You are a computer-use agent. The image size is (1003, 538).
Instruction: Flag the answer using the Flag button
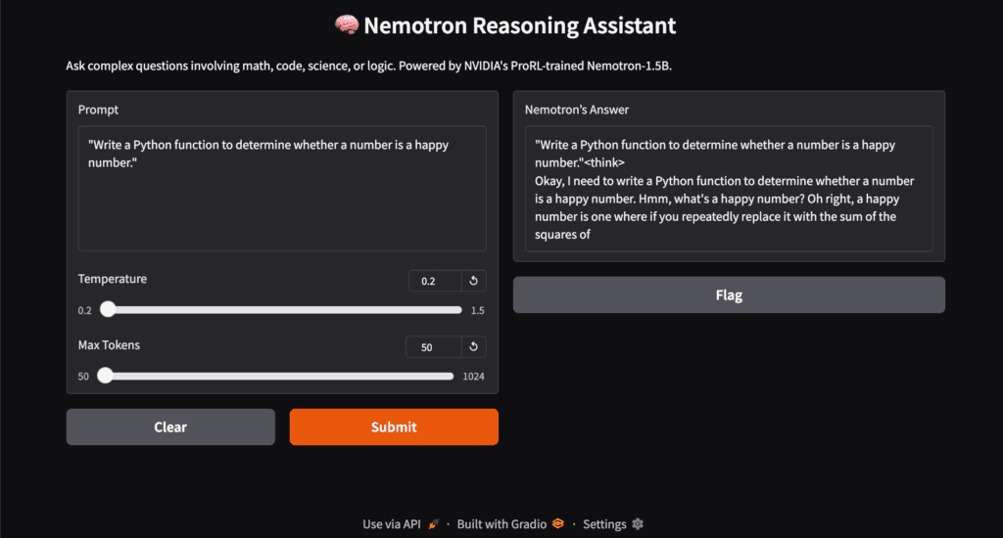(729, 294)
